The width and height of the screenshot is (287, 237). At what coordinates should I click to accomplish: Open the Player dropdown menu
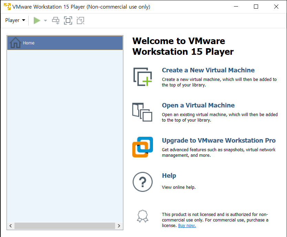[x=15, y=20]
